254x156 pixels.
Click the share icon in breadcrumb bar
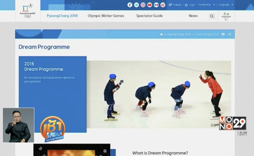coord(230,34)
